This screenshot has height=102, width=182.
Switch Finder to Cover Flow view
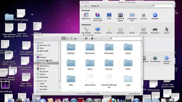75,39
